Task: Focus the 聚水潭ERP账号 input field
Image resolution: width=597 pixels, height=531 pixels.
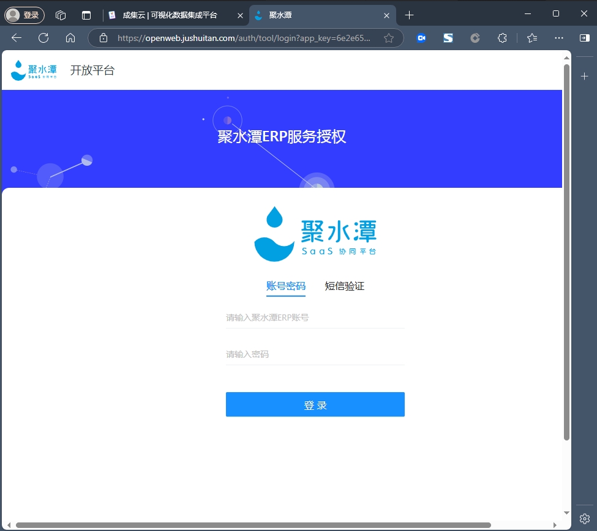Action: (x=315, y=317)
